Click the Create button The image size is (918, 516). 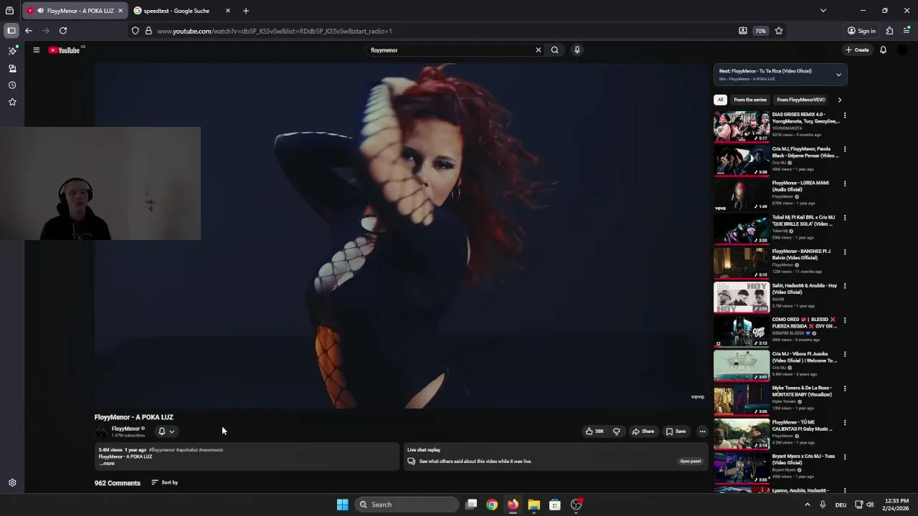pos(857,50)
